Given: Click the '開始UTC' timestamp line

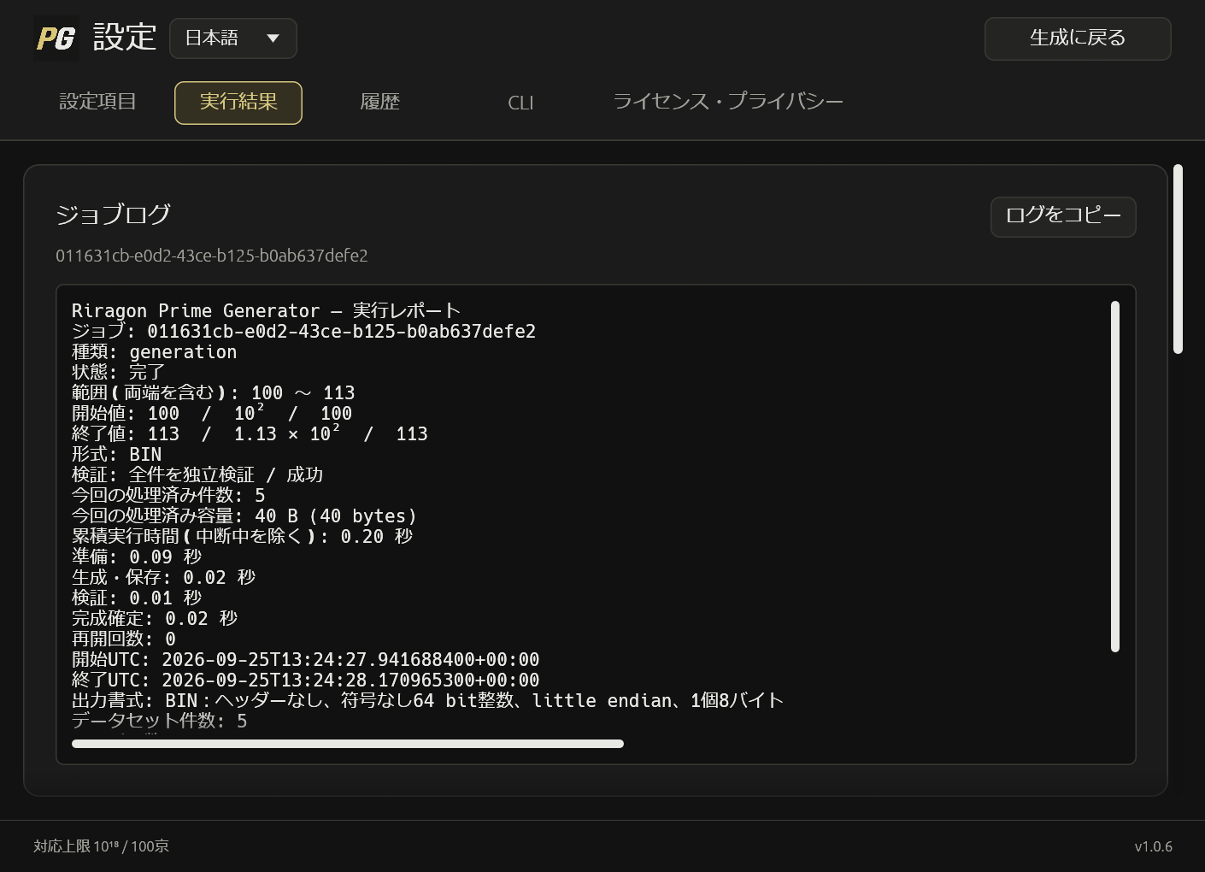Looking at the screenshot, I should (305, 659).
